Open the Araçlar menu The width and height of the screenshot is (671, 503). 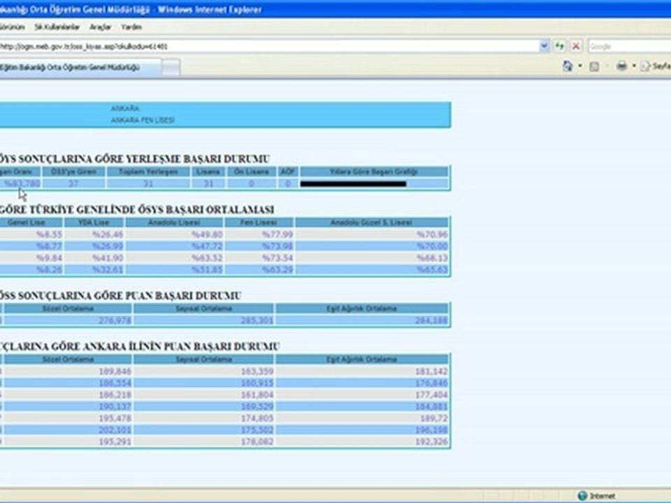click(x=100, y=27)
